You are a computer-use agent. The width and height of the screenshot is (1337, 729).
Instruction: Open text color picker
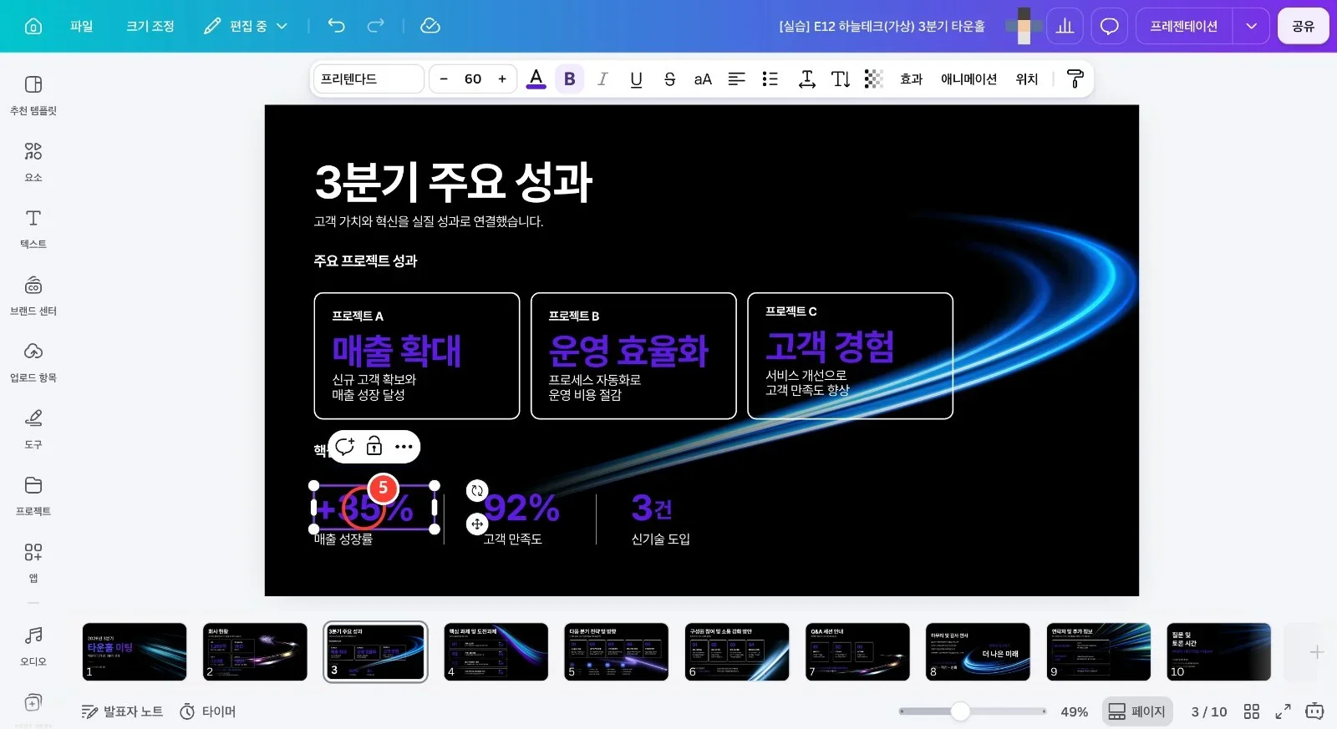coord(536,78)
